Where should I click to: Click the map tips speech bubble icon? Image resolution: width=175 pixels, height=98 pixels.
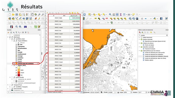coord(134,15)
